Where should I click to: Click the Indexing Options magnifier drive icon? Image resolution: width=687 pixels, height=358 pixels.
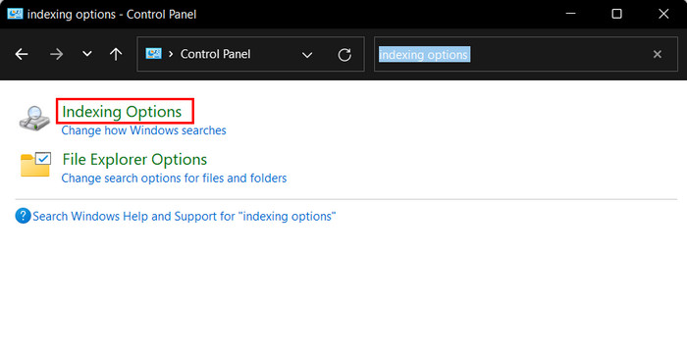point(34,118)
